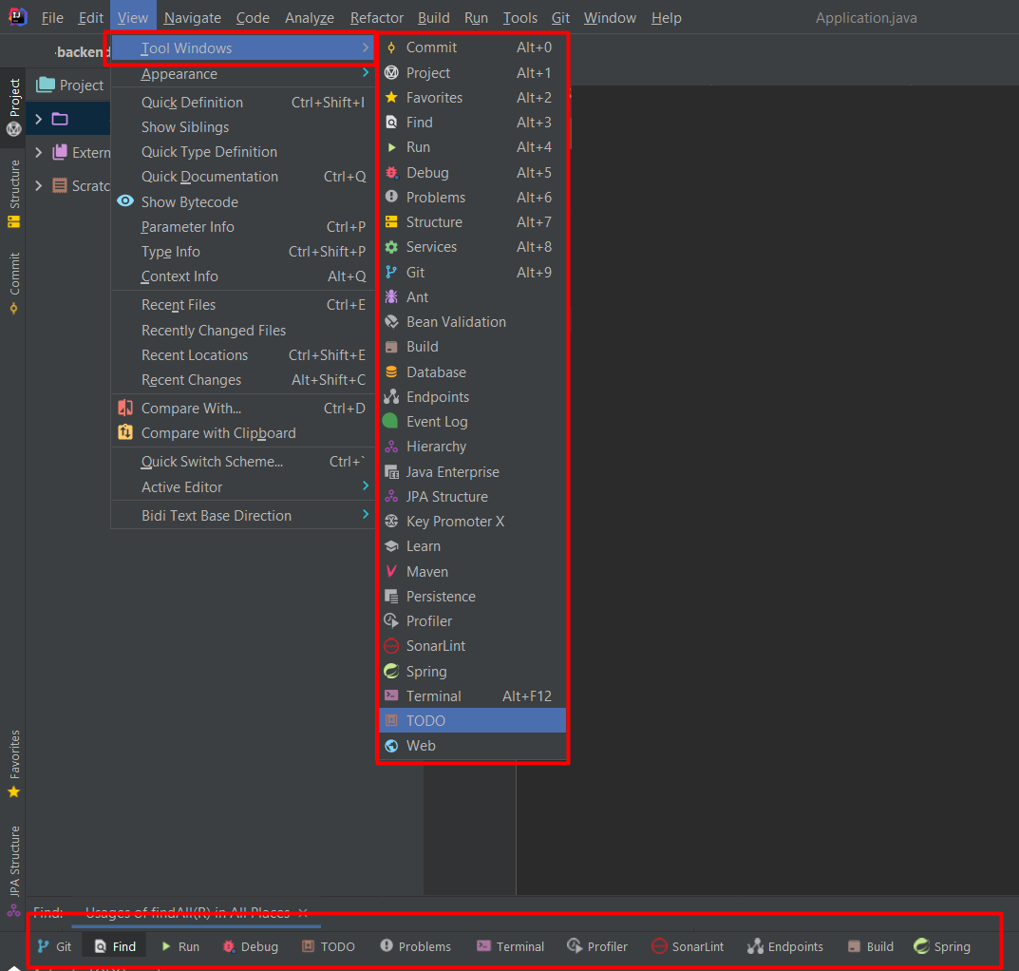Open Find tool window tab in bottom bar

pos(115,946)
